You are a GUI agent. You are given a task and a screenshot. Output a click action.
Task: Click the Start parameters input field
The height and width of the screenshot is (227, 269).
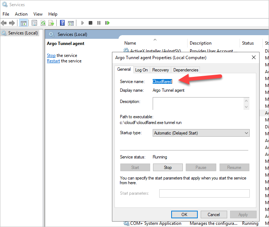click(204, 193)
